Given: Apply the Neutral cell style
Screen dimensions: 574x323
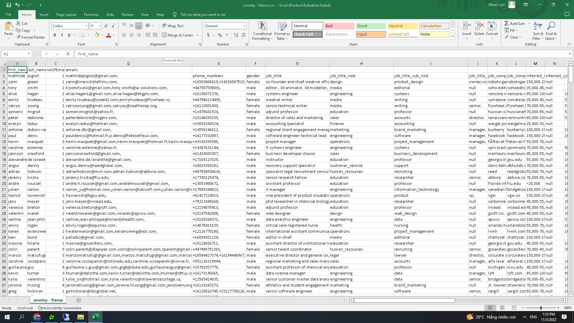Looking at the screenshot, I should click(x=403, y=26).
